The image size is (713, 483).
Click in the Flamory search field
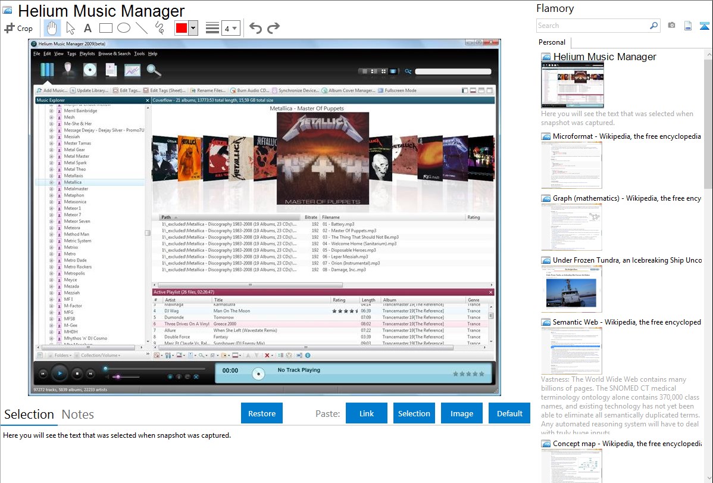(x=592, y=26)
